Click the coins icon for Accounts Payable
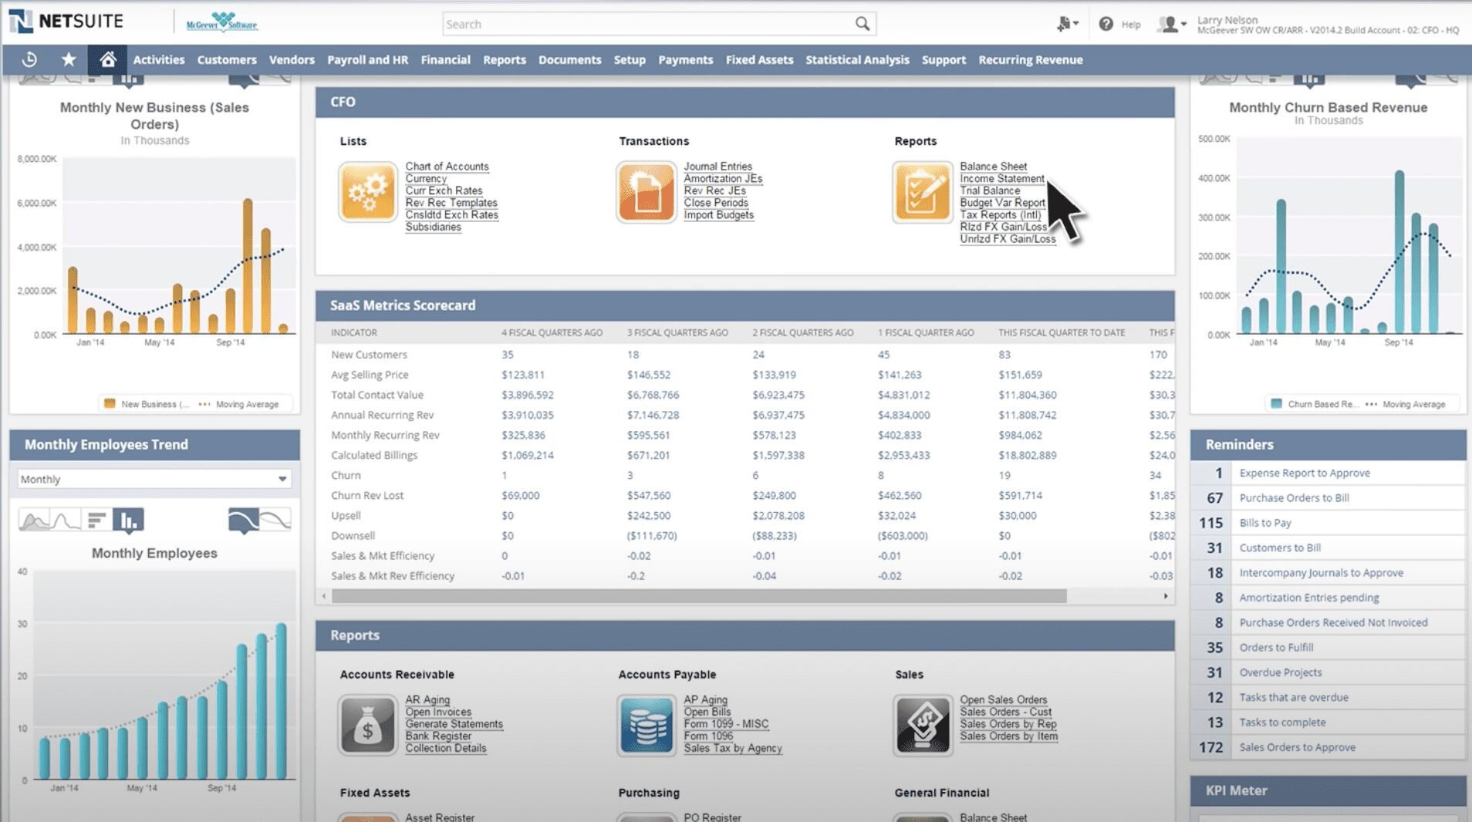The image size is (1472, 822). tap(647, 723)
